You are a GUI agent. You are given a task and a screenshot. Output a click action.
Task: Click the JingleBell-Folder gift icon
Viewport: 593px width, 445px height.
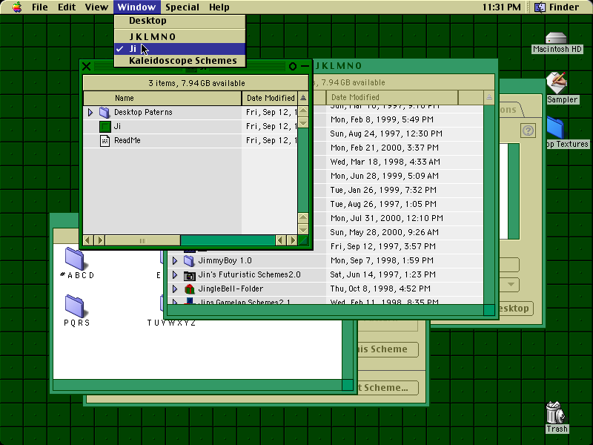(x=190, y=289)
